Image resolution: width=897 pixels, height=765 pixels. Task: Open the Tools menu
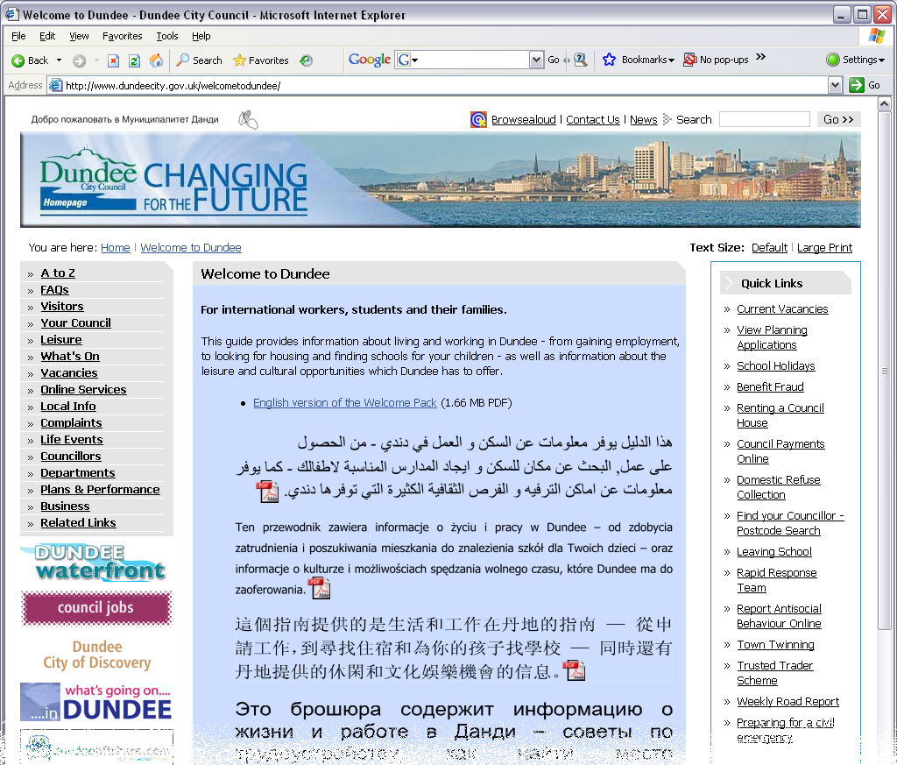pyautogui.click(x=167, y=36)
